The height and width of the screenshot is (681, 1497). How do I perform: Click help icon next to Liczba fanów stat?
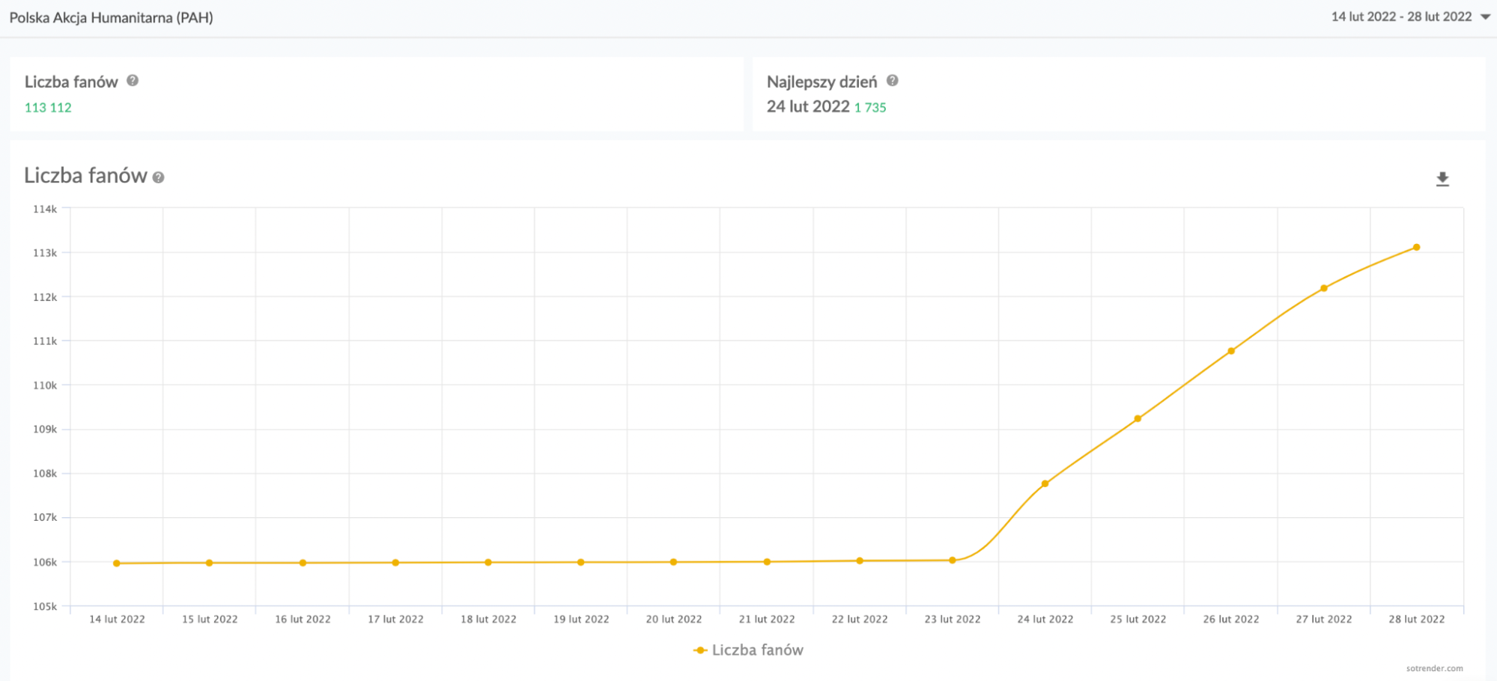pos(133,81)
